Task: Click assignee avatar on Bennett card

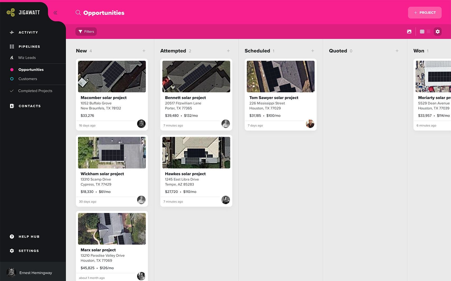Action: [226, 124]
